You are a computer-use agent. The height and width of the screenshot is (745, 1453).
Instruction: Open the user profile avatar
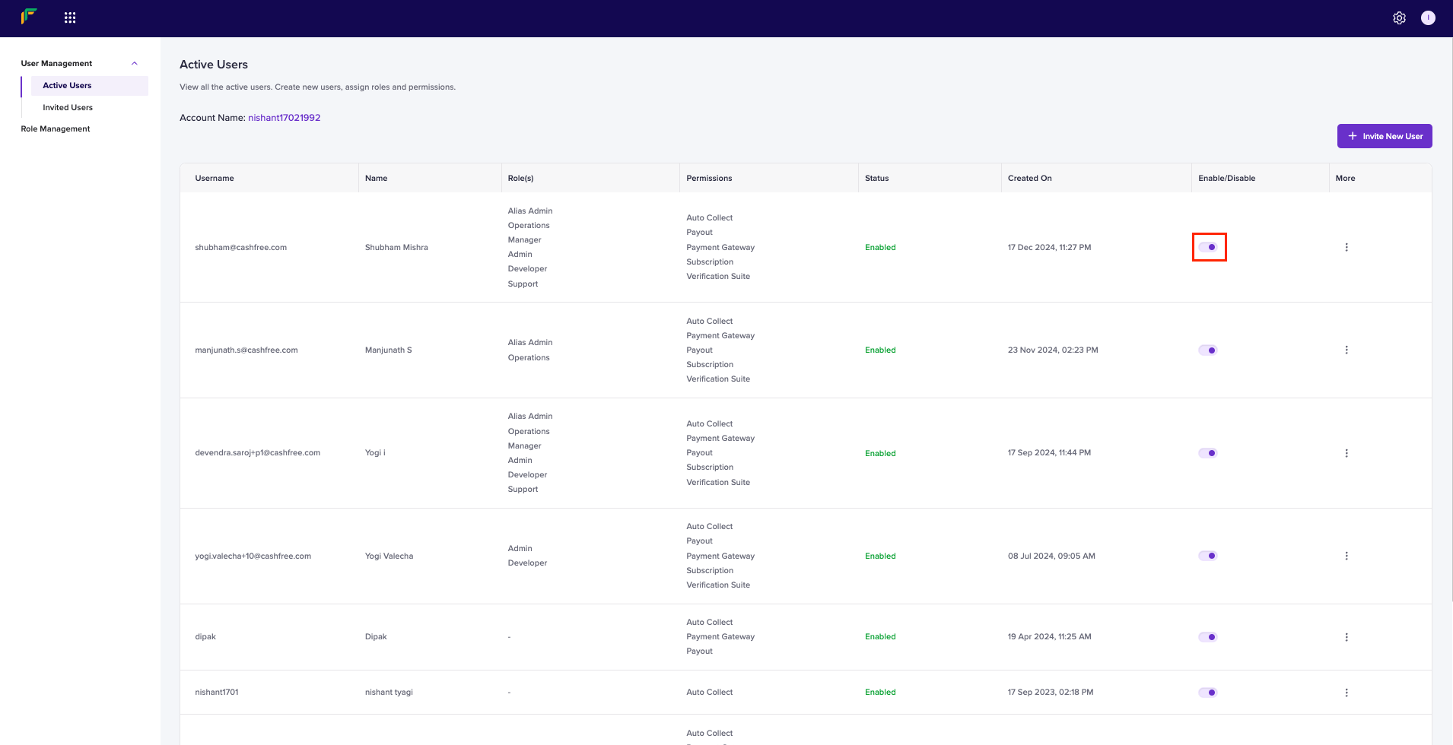coord(1428,17)
